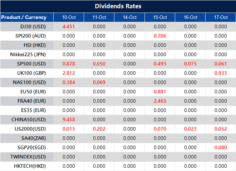
Task: Click the CHINA50 dividend value 9.458
Action: coord(69,119)
